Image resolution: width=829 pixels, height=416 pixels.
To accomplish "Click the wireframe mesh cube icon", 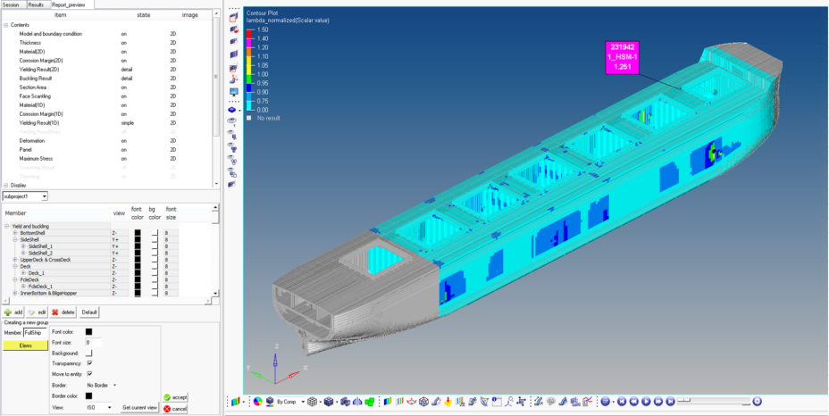I will click(312, 402).
